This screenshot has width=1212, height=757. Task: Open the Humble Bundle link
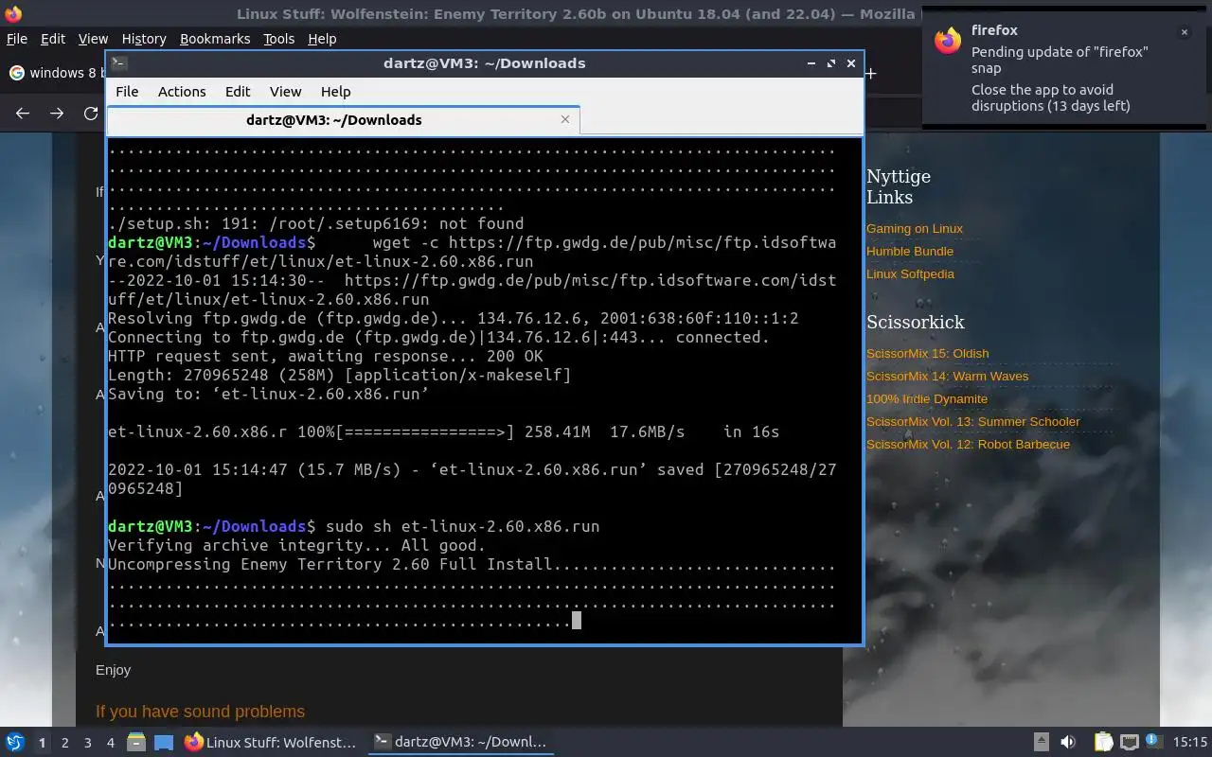click(x=910, y=252)
